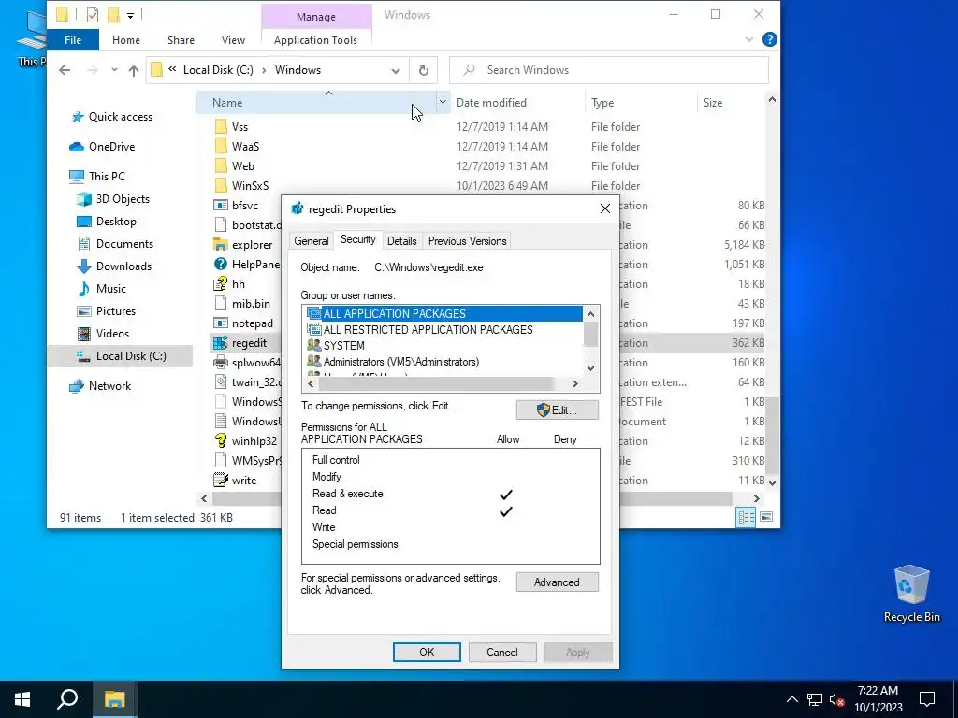This screenshot has width=958, height=718.
Task: Select SYSTEM in group list
Action: 444,346
